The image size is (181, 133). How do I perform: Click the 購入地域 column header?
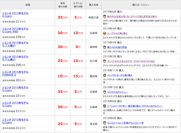[94, 5]
